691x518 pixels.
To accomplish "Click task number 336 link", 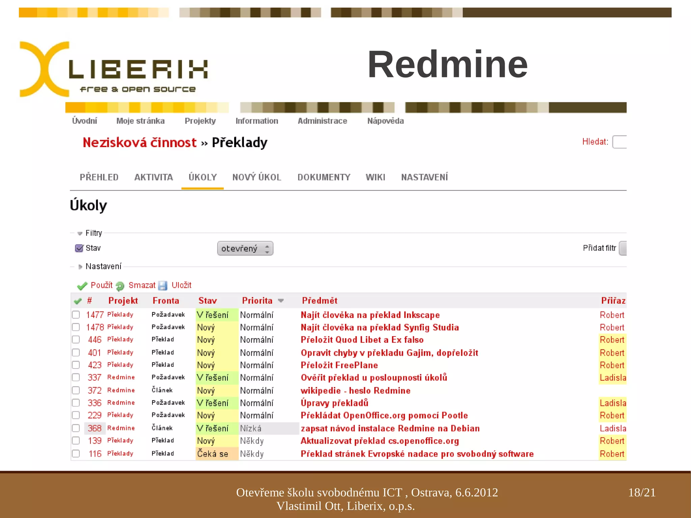I will click(94, 403).
